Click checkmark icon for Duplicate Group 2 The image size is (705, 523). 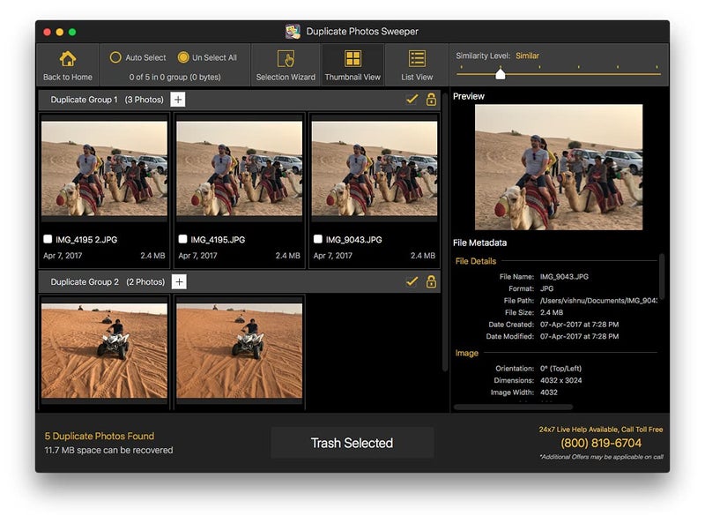tap(412, 281)
